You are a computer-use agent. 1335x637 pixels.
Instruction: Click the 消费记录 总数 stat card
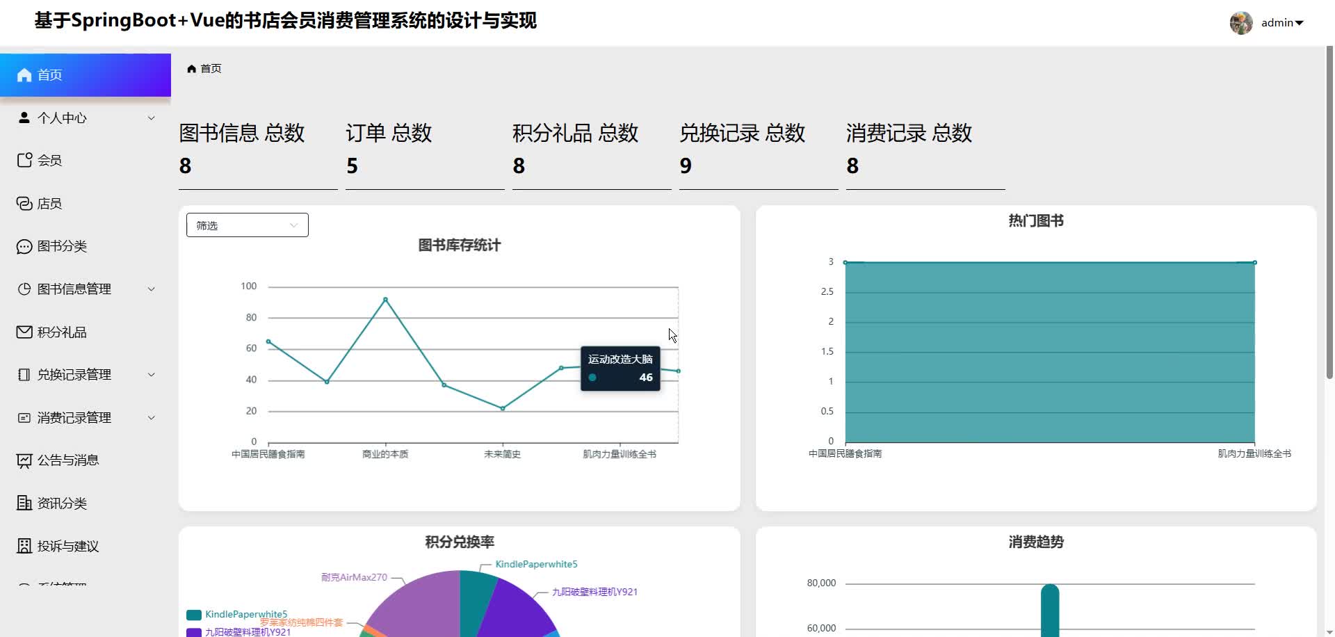(x=925, y=154)
